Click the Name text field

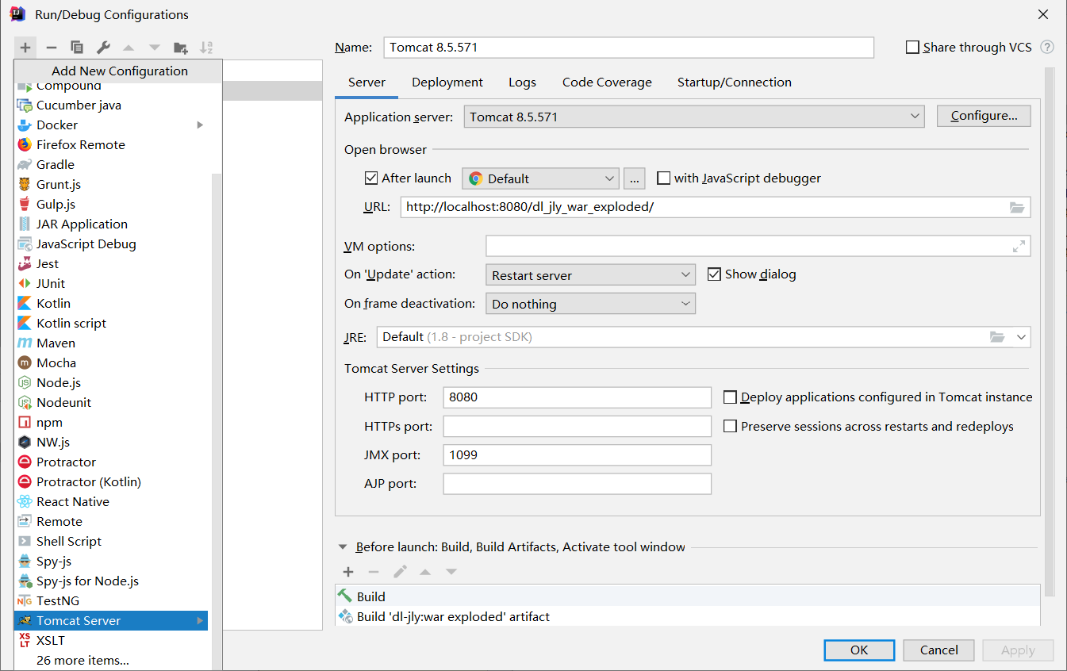click(628, 48)
